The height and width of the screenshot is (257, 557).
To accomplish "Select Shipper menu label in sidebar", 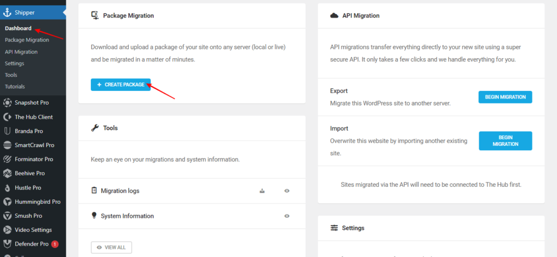I will click(x=25, y=13).
